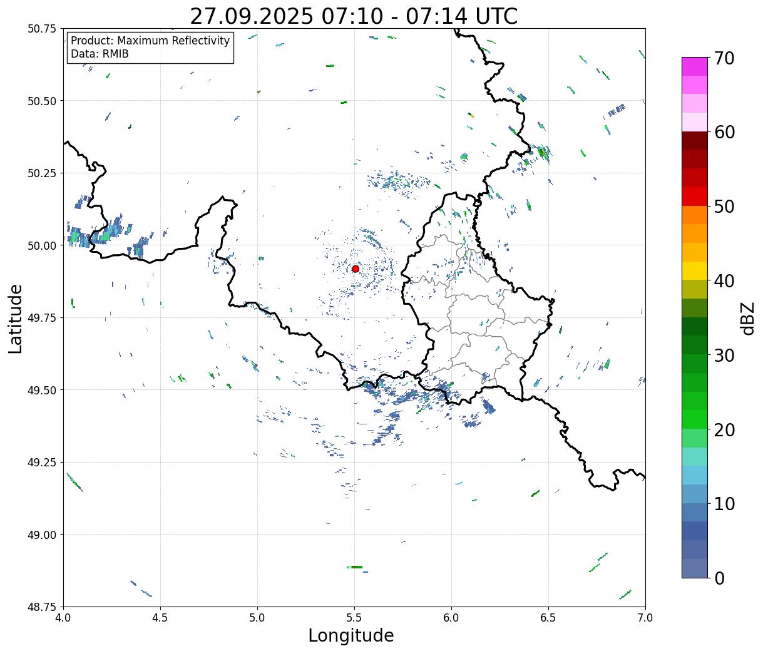Click latitude tick label 50.25
The width and height of the screenshot is (763, 651).
(42, 173)
